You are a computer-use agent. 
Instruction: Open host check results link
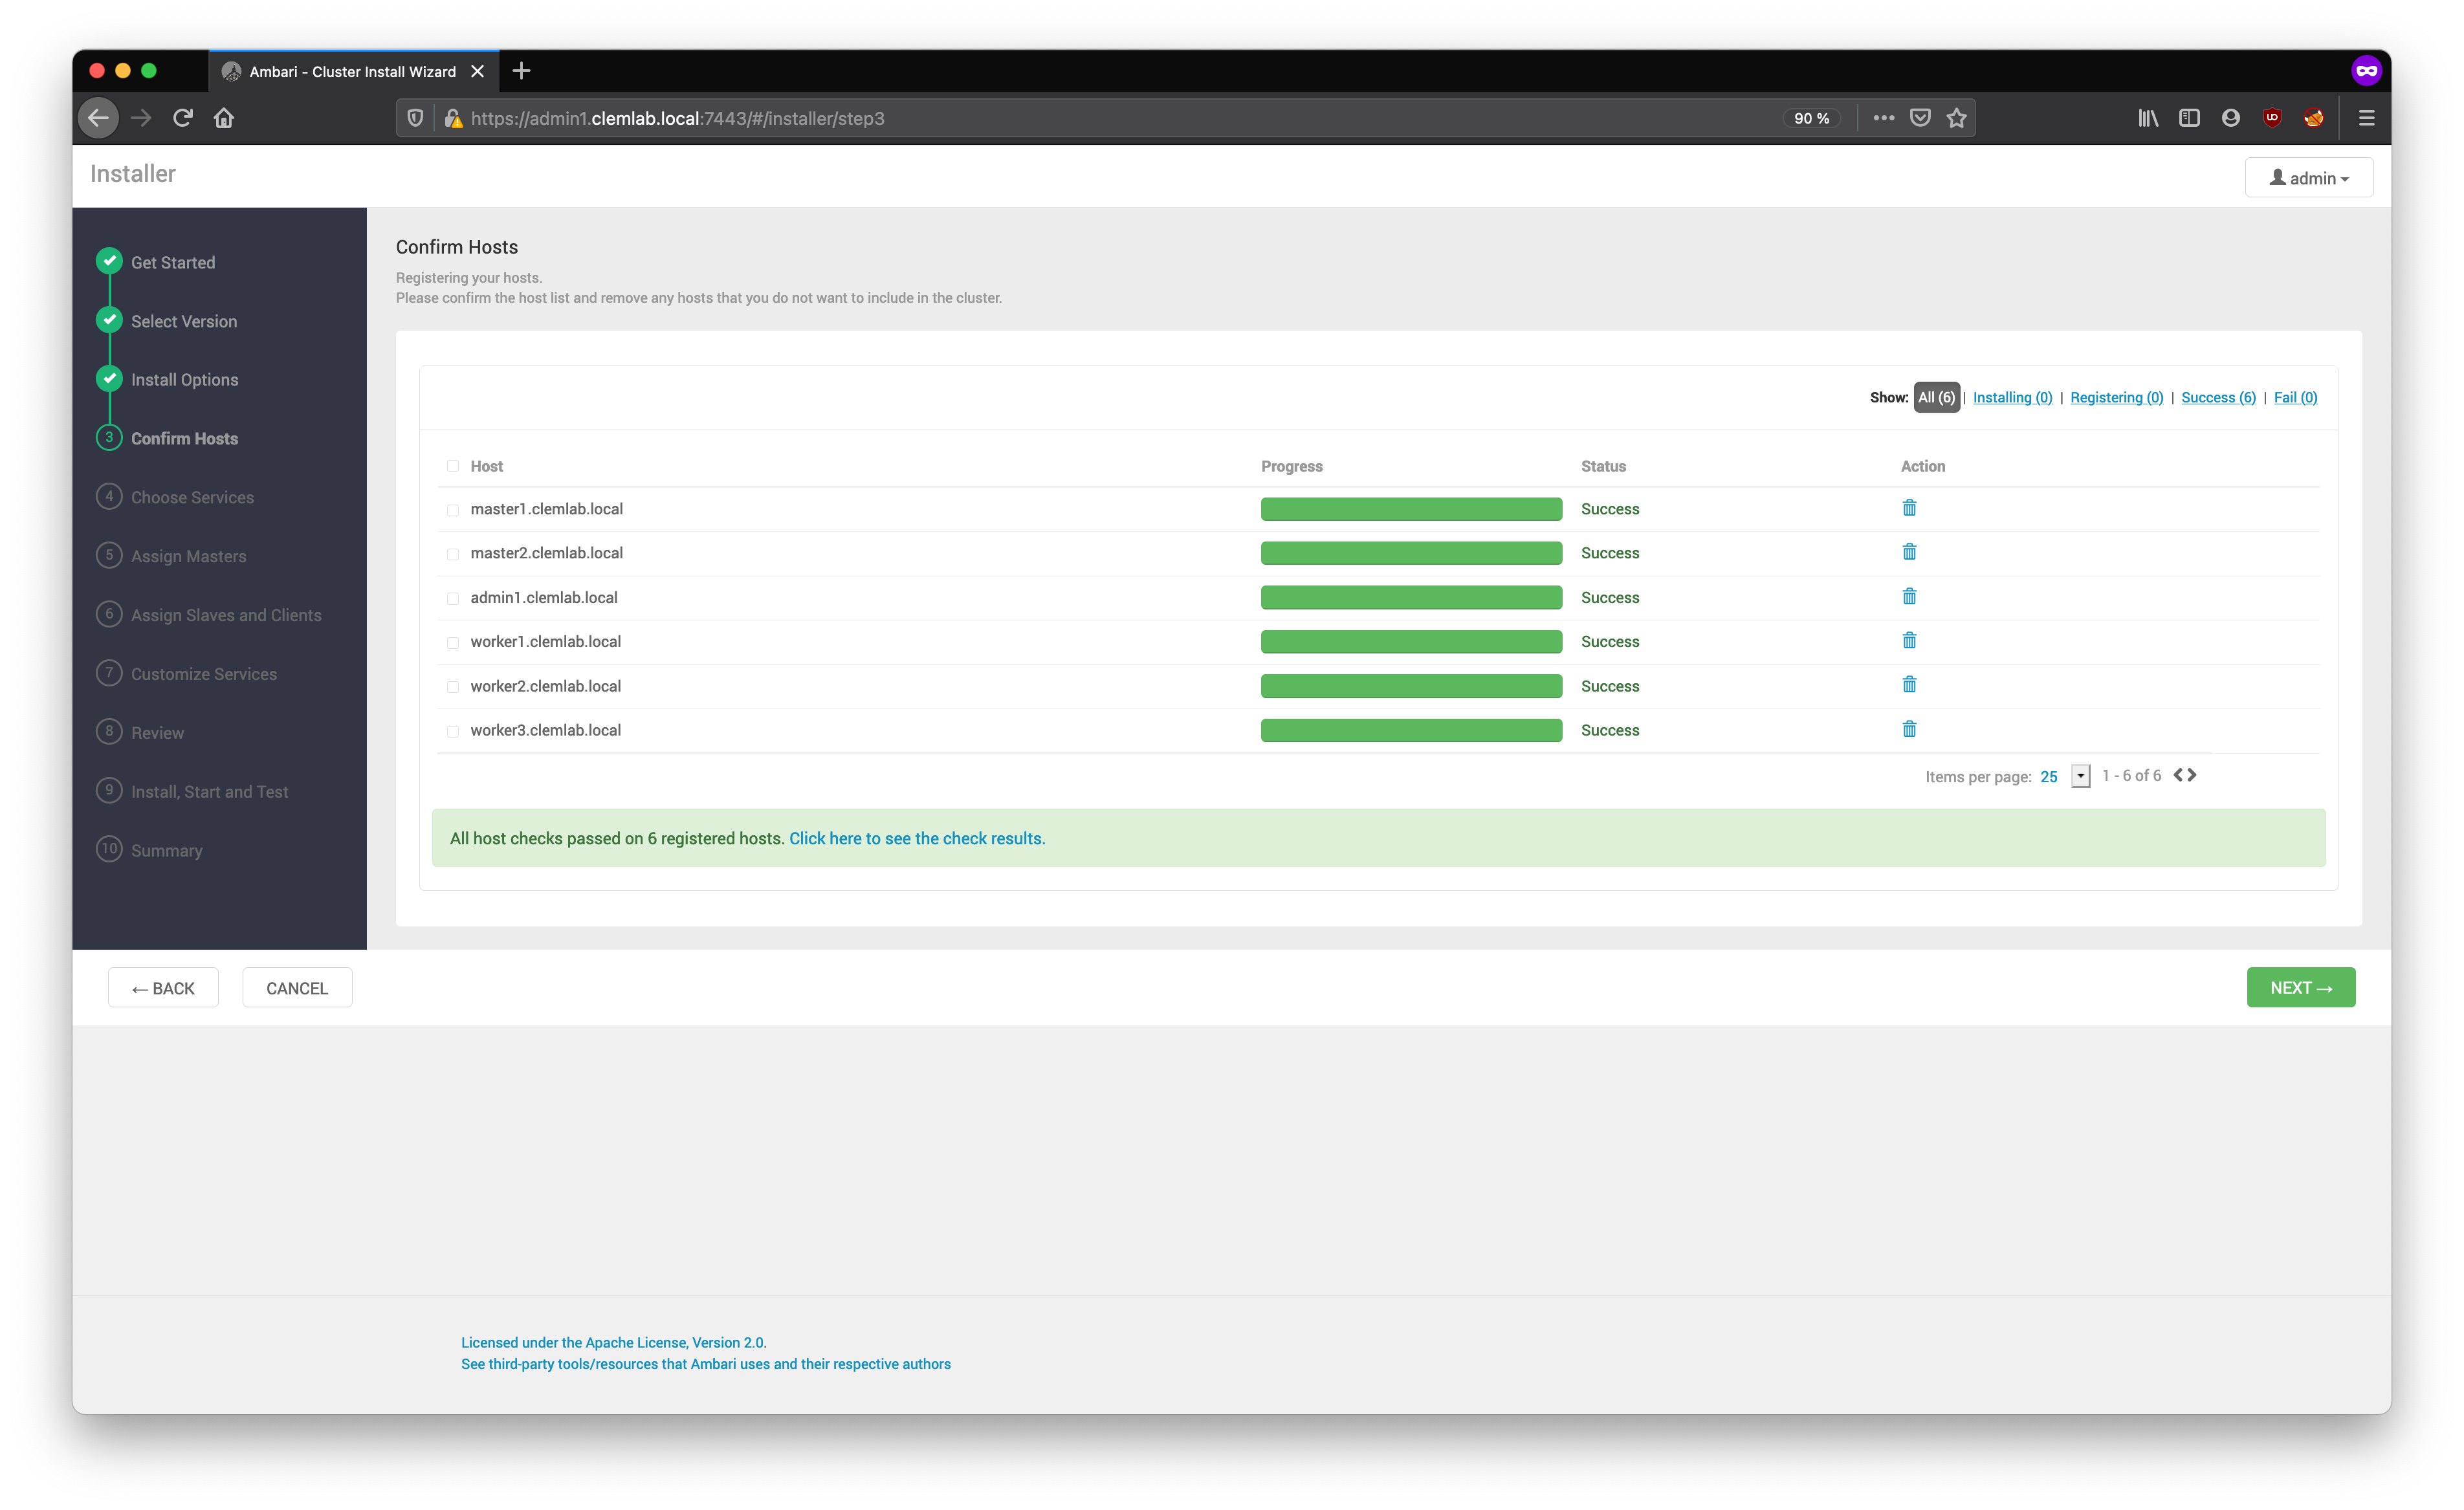click(x=917, y=838)
